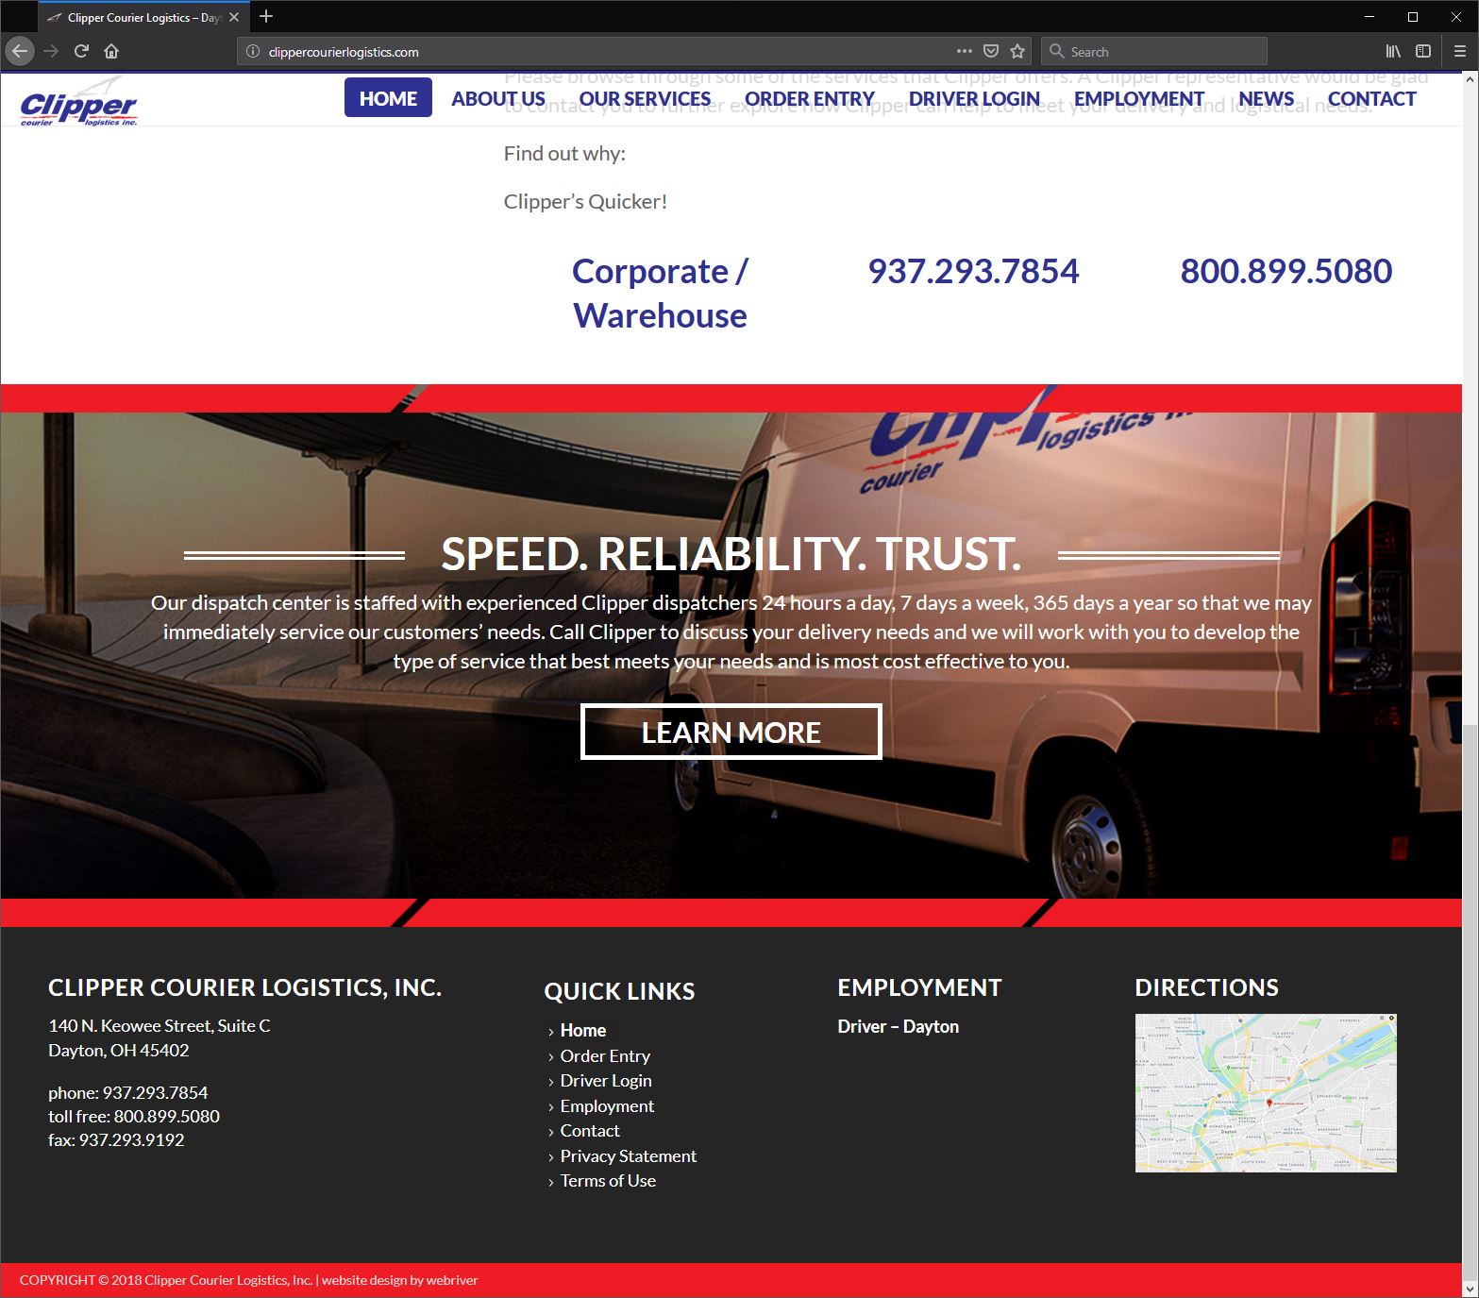Open EMPLOYMENT in the top navigation

coord(1138,98)
